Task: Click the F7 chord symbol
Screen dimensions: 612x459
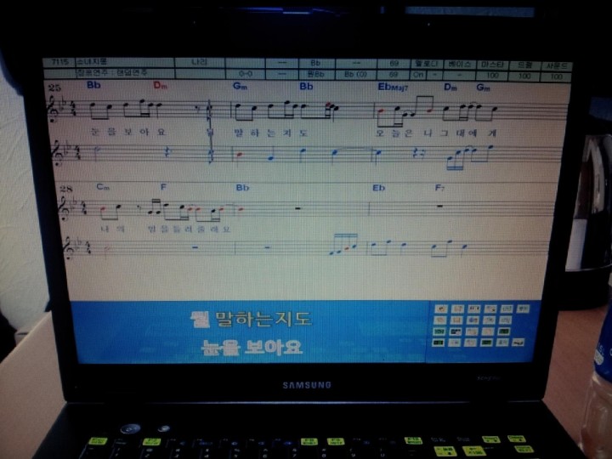Action: click(439, 188)
